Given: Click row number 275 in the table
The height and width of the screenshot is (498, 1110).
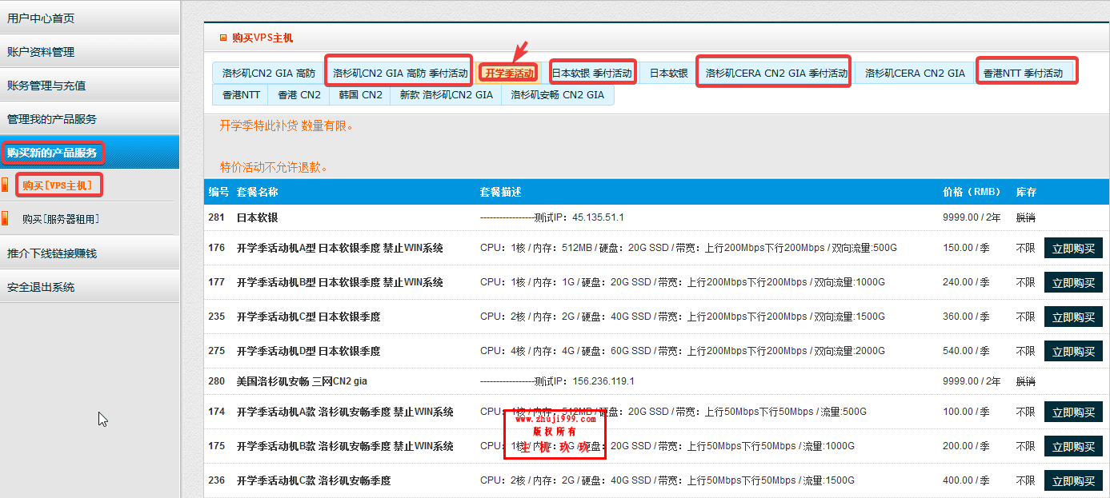Looking at the screenshot, I should 217,351.
